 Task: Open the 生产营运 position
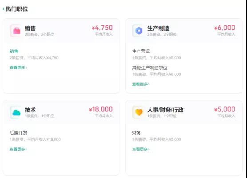(x=141, y=51)
